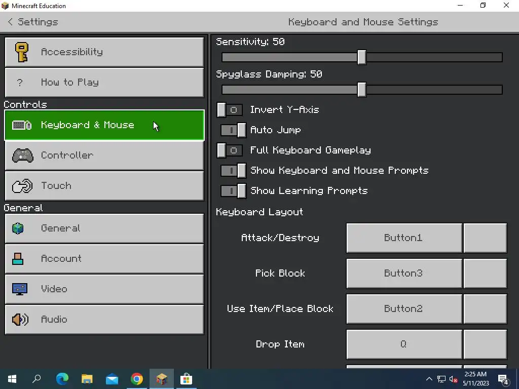Open Mail app from taskbar

coord(112,379)
